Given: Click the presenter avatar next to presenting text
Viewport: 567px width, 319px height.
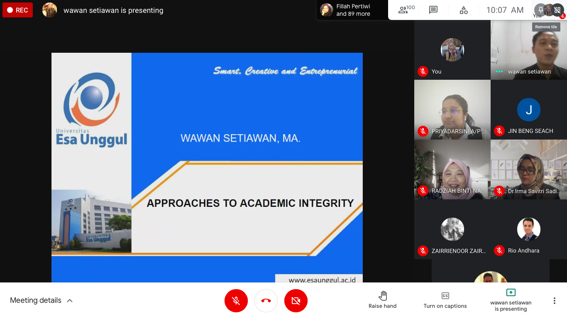Looking at the screenshot, I should tap(49, 10).
